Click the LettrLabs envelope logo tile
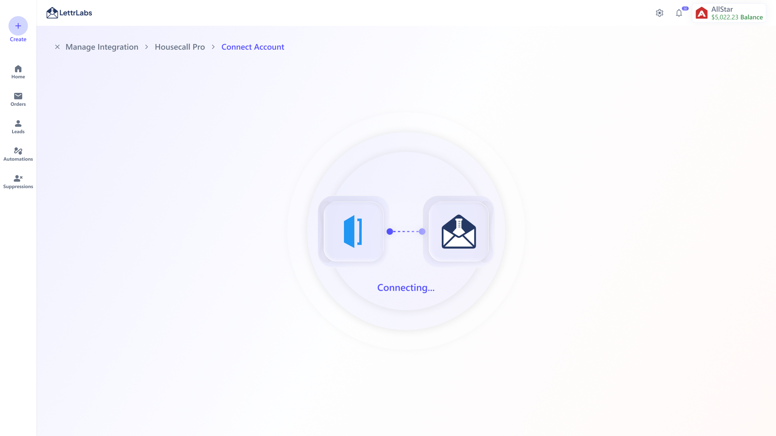This screenshot has height=436, width=776. pos(459,231)
